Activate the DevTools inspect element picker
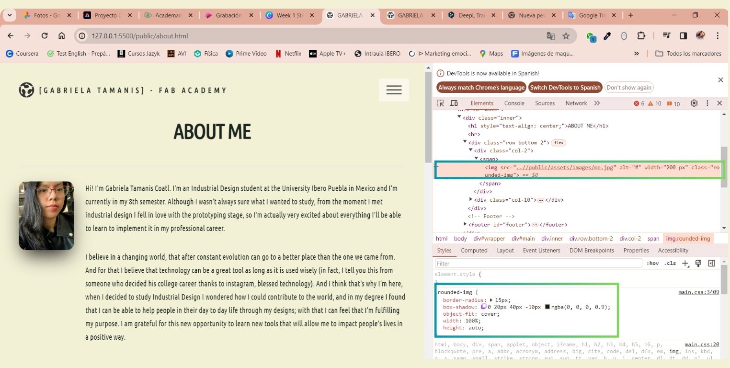This screenshot has height=368, width=730. 440,103
